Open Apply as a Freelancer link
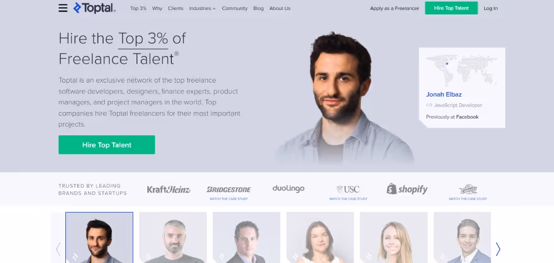Image resolution: width=554 pixels, height=263 pixels. click(x=394, y=8)
